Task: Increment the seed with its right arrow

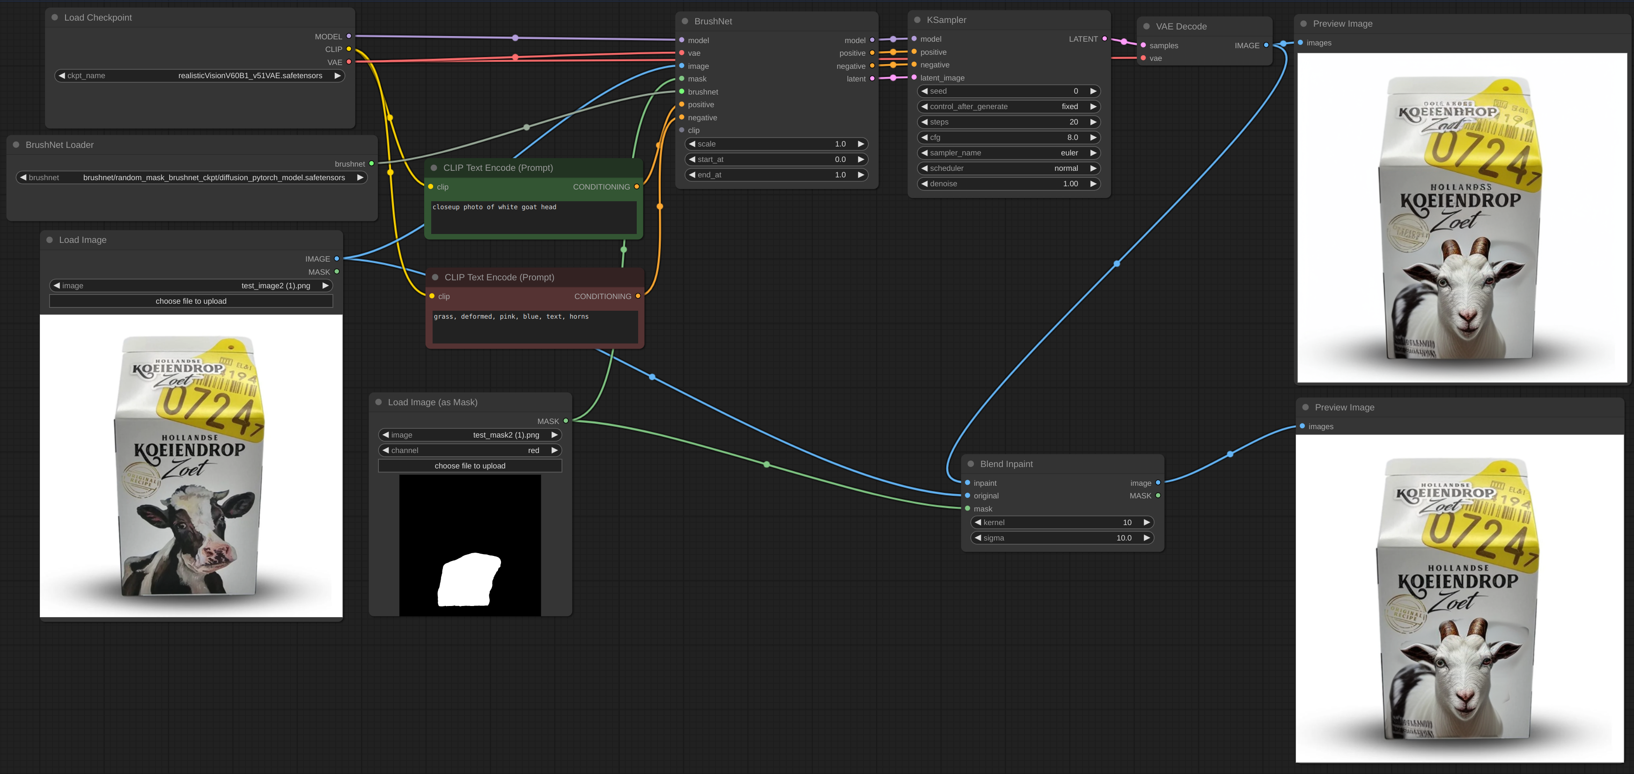Action: [1094, 91]
